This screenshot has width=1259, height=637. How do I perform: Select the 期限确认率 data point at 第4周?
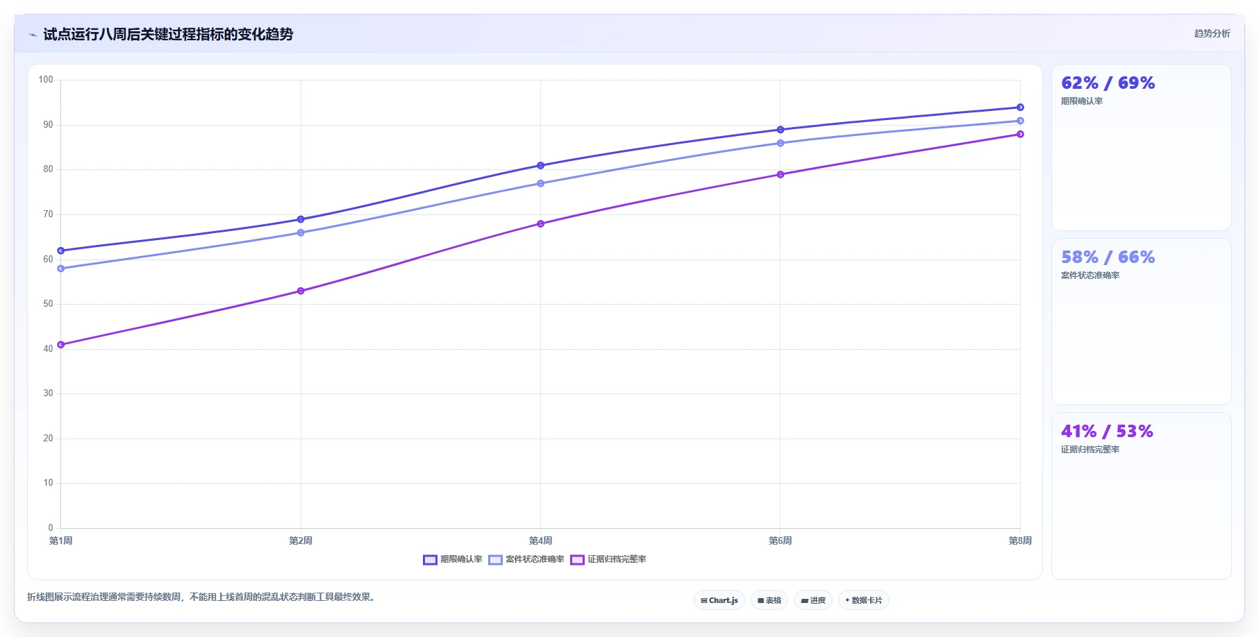coord(540,166)
